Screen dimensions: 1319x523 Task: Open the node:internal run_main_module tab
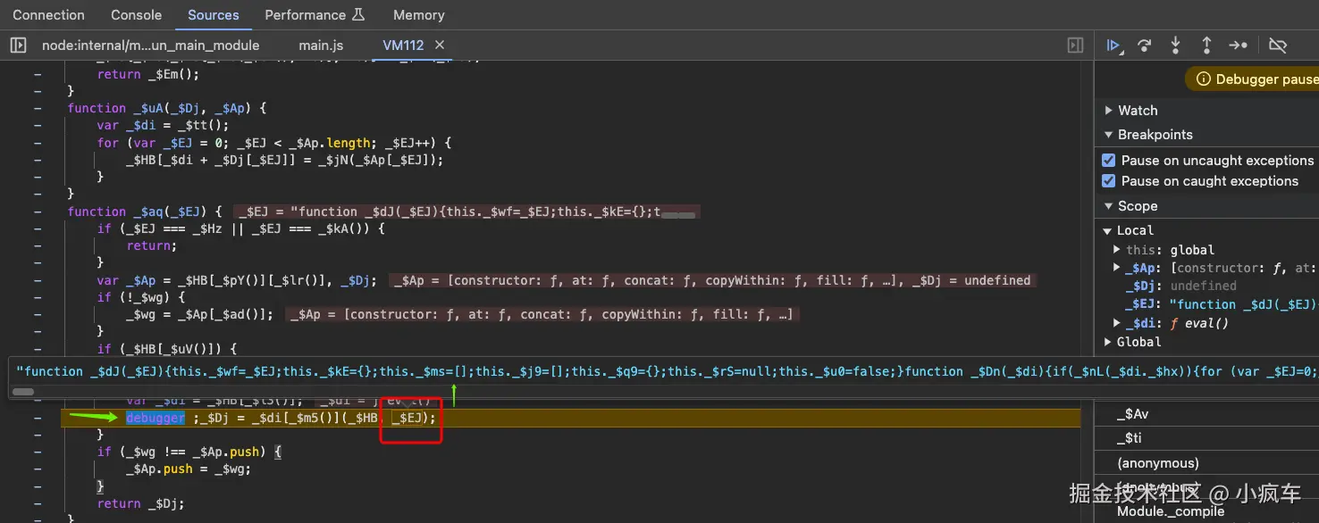tap(150, 45)
